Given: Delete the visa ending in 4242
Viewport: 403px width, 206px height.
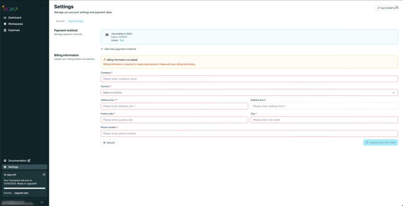Looking at the screenshot, I should [115, 40].
